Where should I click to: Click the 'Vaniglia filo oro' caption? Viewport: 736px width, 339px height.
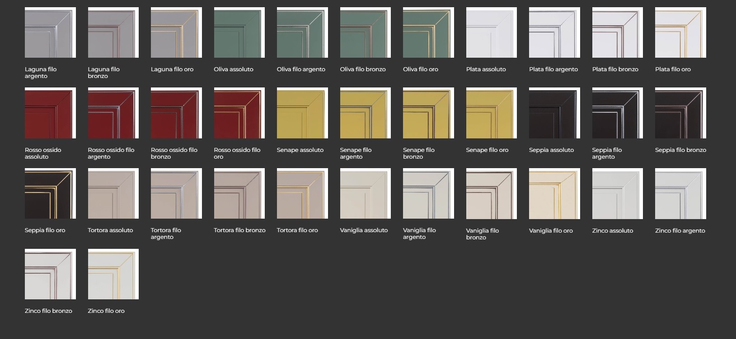pos(551,231)
